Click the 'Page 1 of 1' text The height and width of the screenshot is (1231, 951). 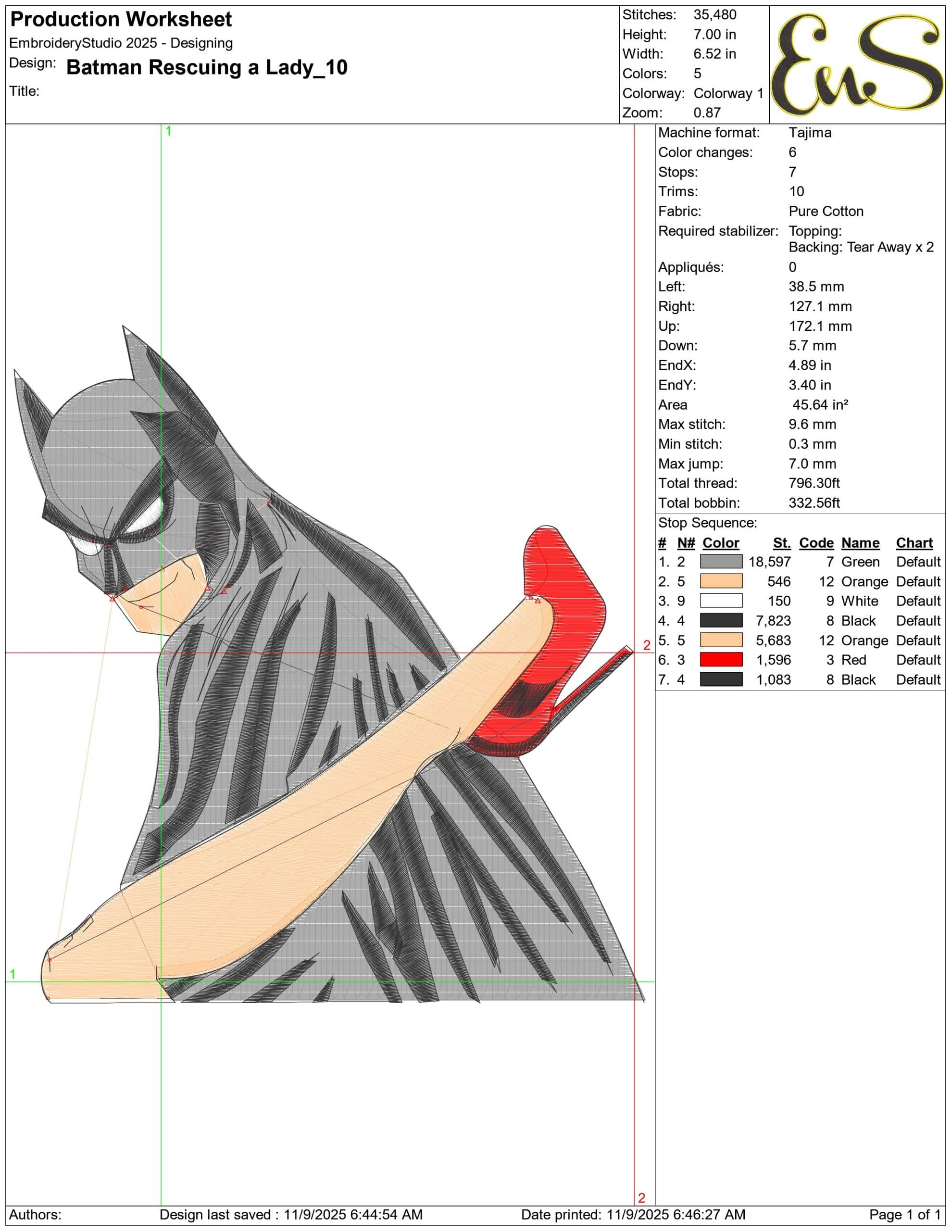[x=905, y=1215]
